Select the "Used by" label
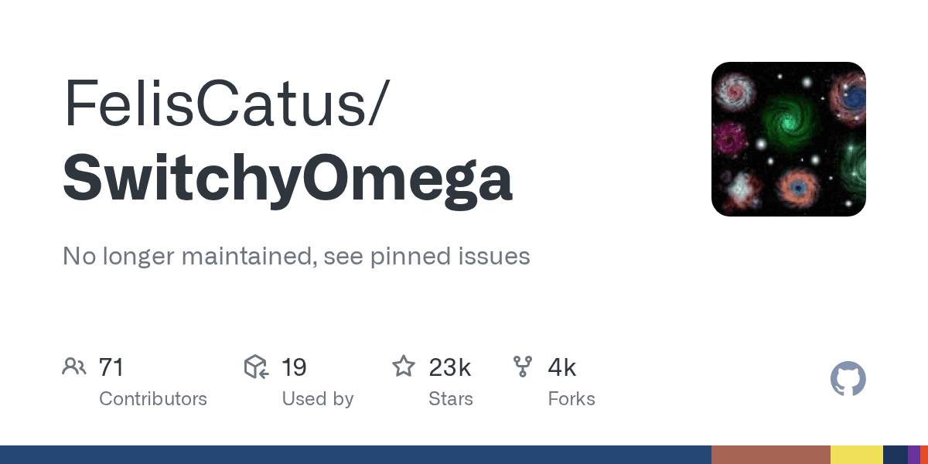 [318, 399]
